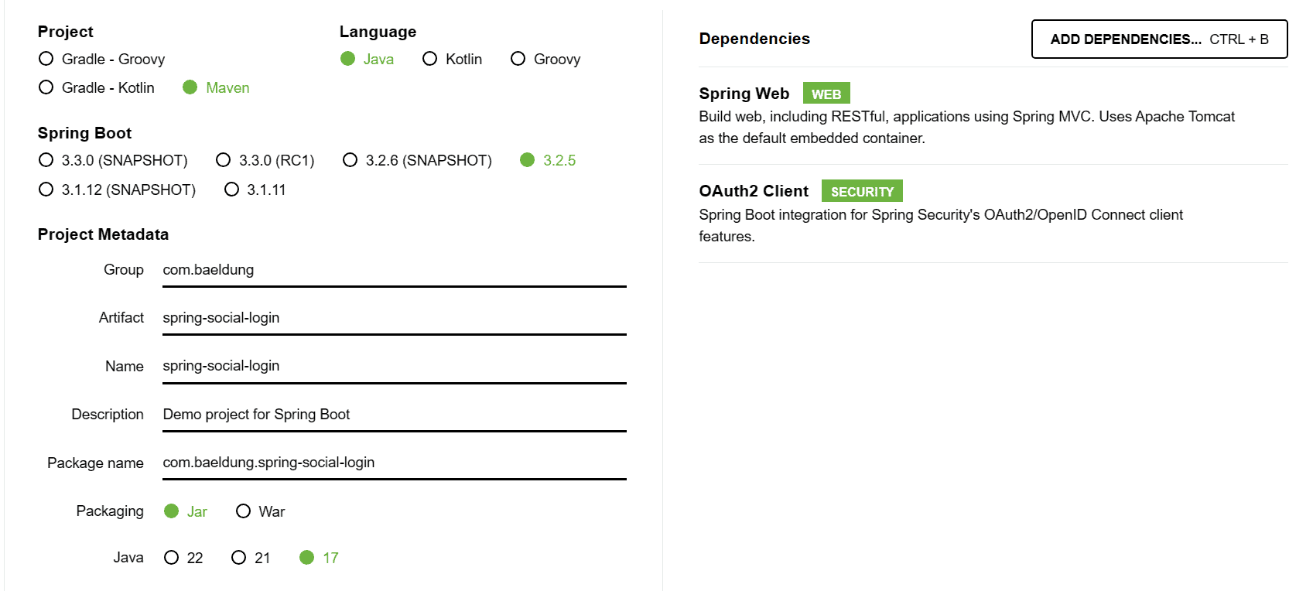The width and height of the screenshot is (1313, 591).
Task: Select Gradle - Groovy project type
Action: 46,59
